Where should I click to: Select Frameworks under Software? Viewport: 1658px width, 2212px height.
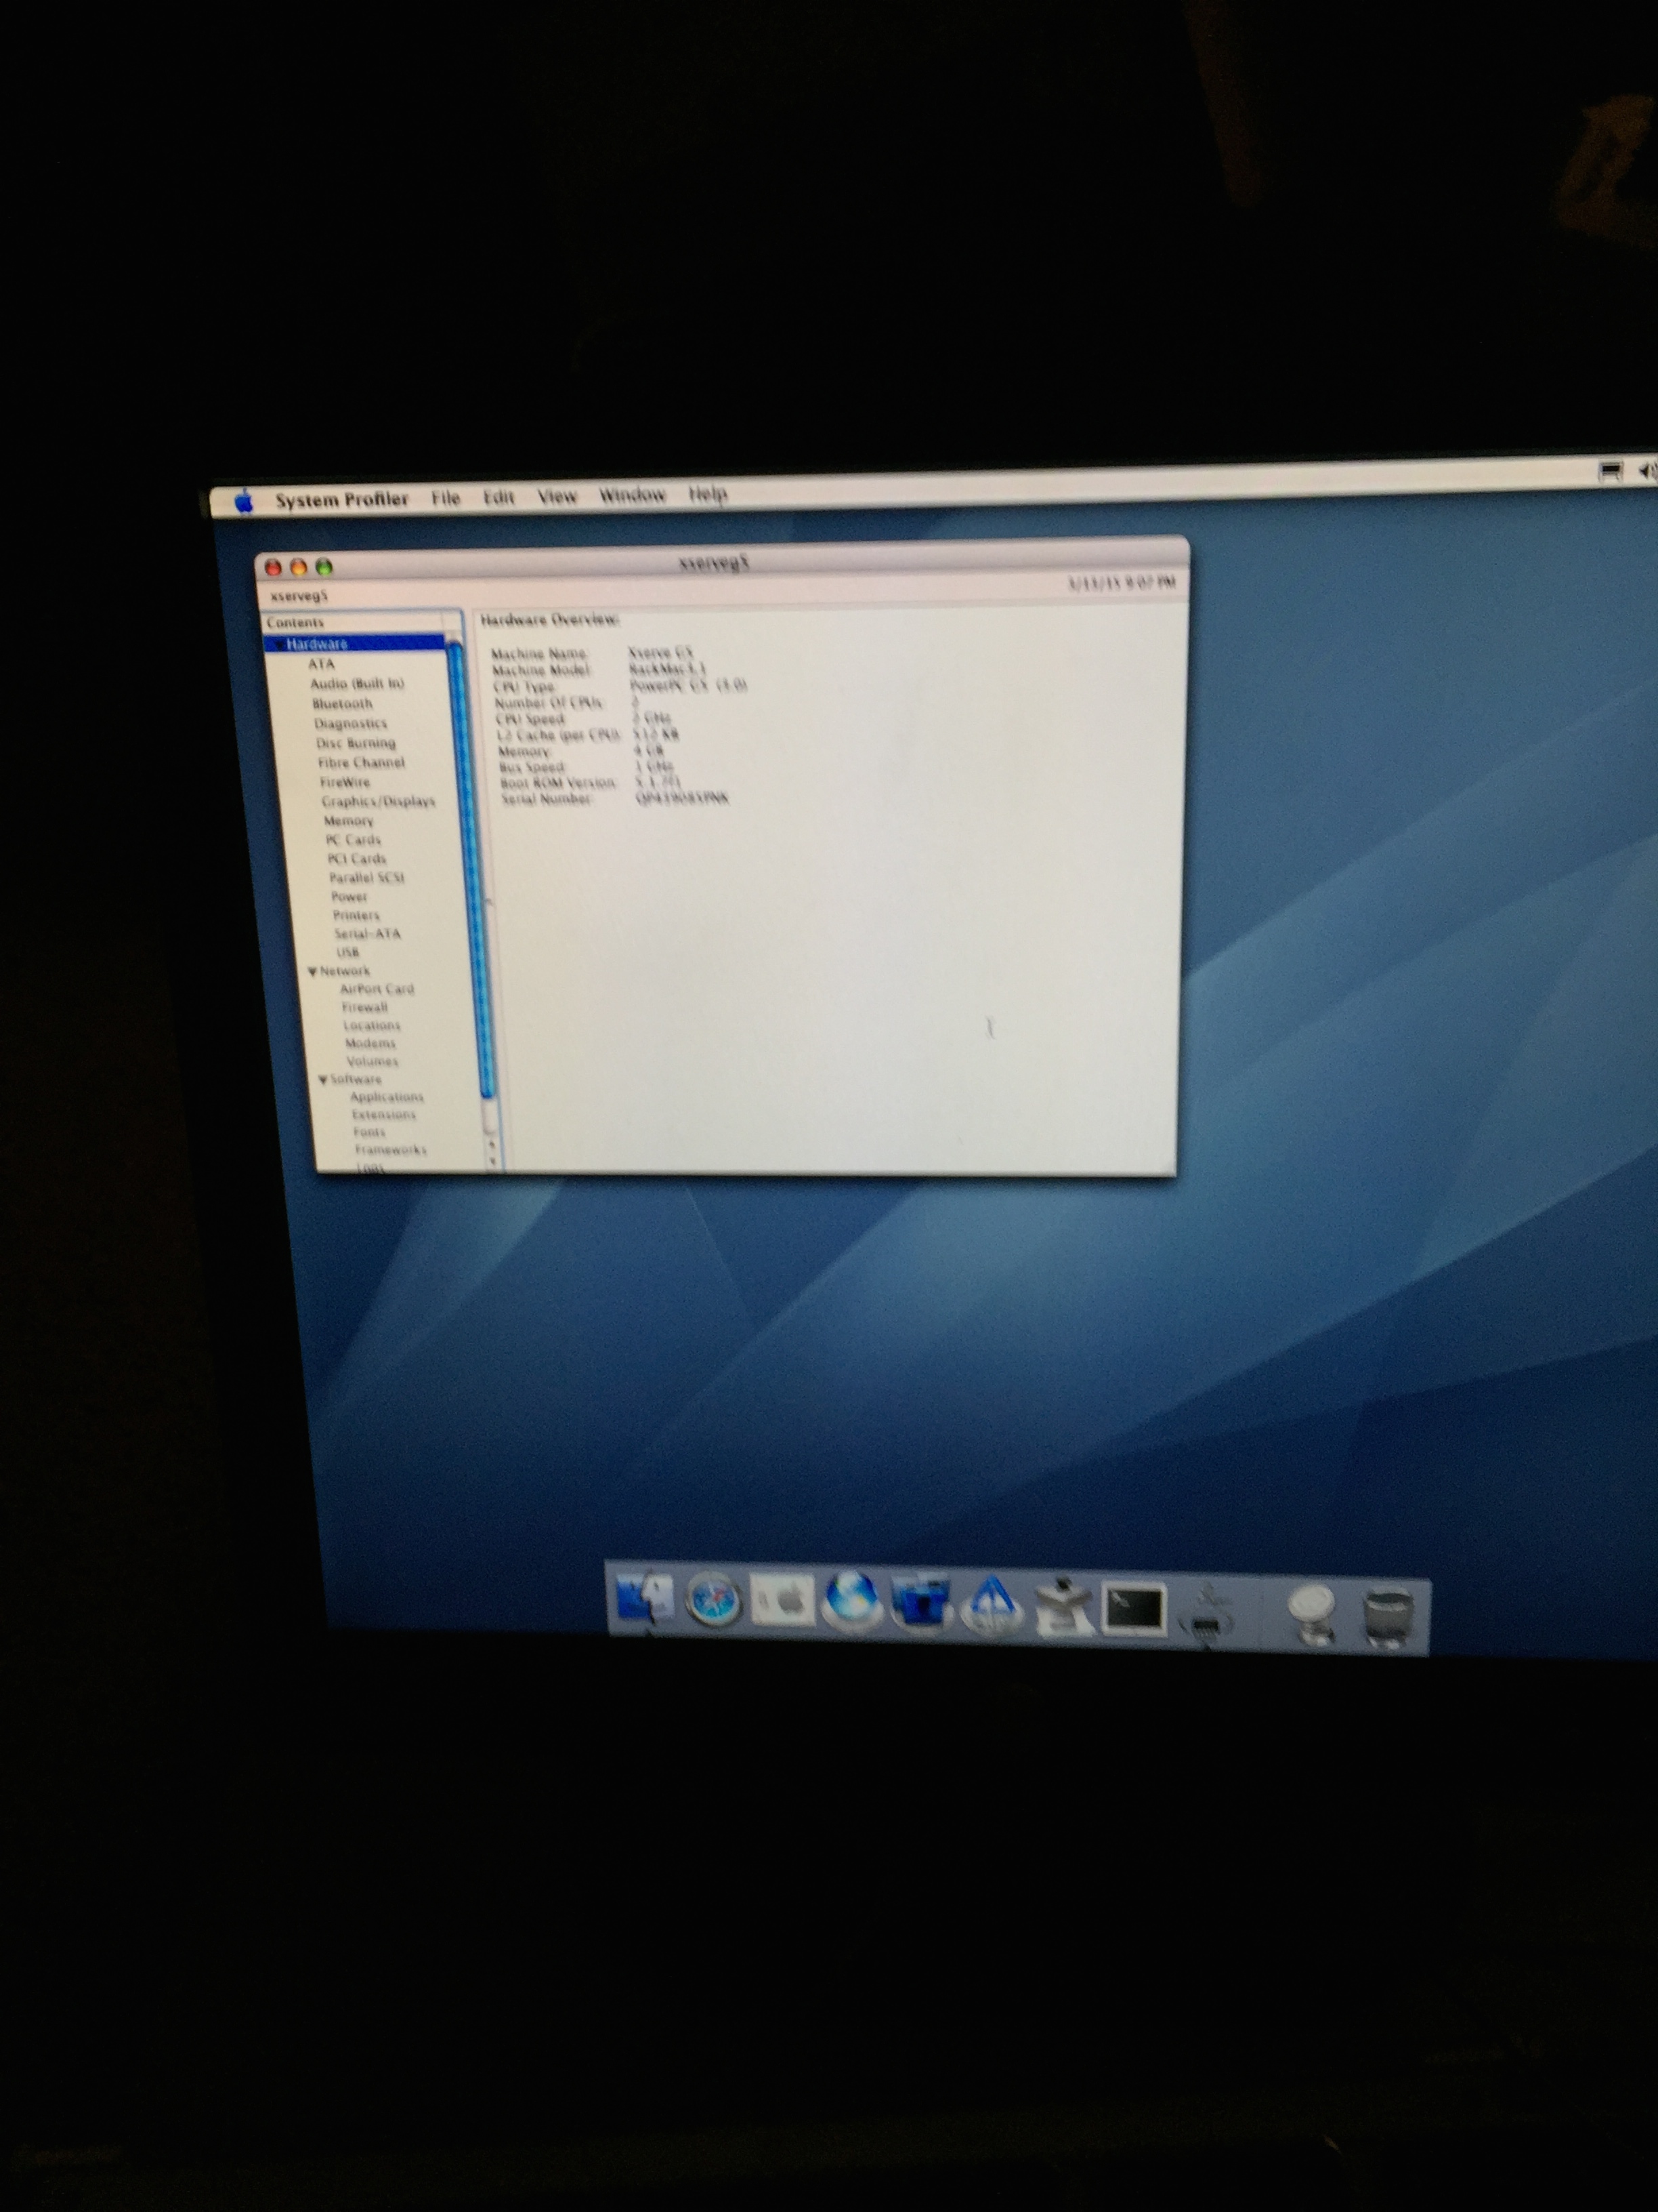(x=391, y=1150)
